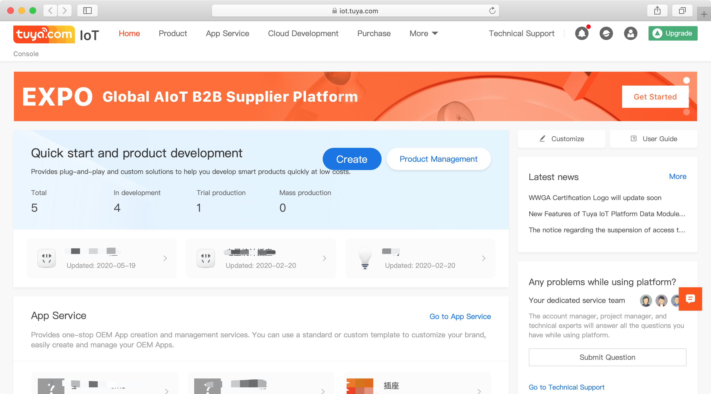Viewport: 711px width, 394px height.
Task: Click Submit Question button
Action: coord(607,357)
